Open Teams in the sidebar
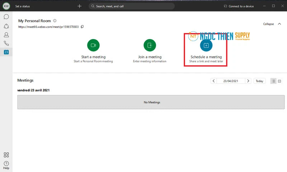Image resolution: width=287 pixels, height=172 pixels. [x=6, y=26]
